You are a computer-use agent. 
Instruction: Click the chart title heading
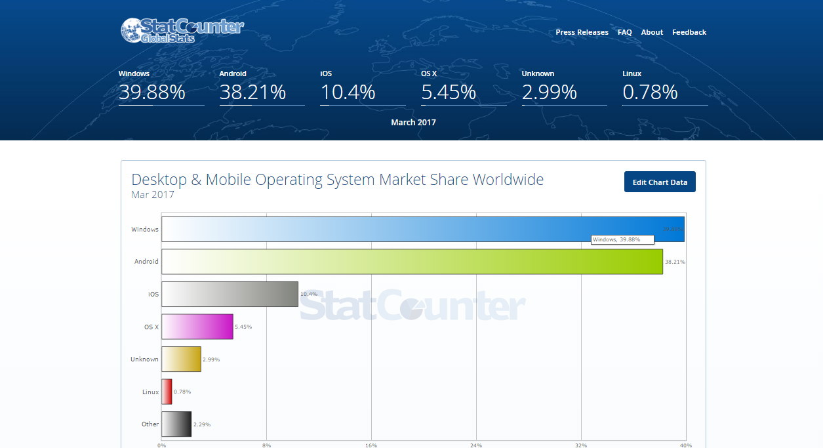click(x=338, y=179)
